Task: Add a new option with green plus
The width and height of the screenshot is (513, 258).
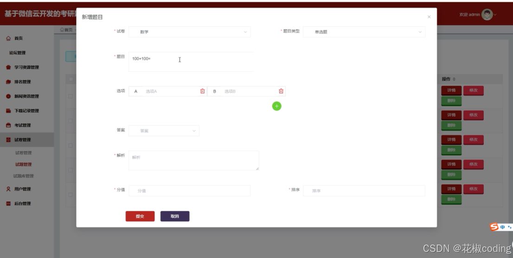Action: click(277, 106)
